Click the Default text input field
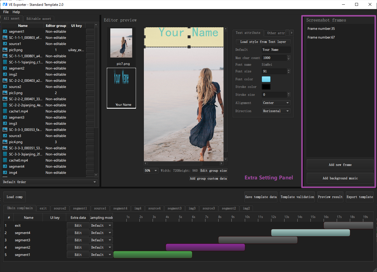This screenshot has width=377, height=272. point(276,50)
